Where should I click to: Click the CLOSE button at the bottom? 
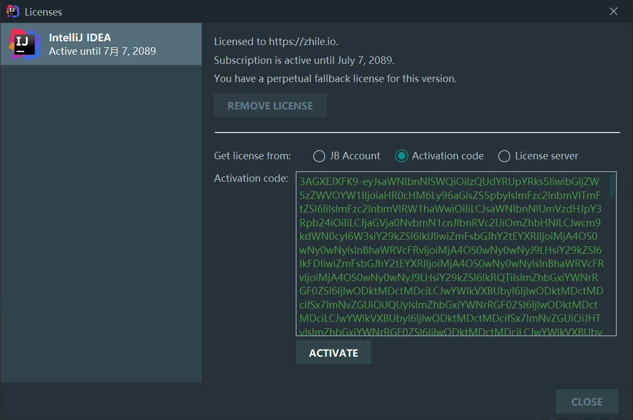pos(586,402)
